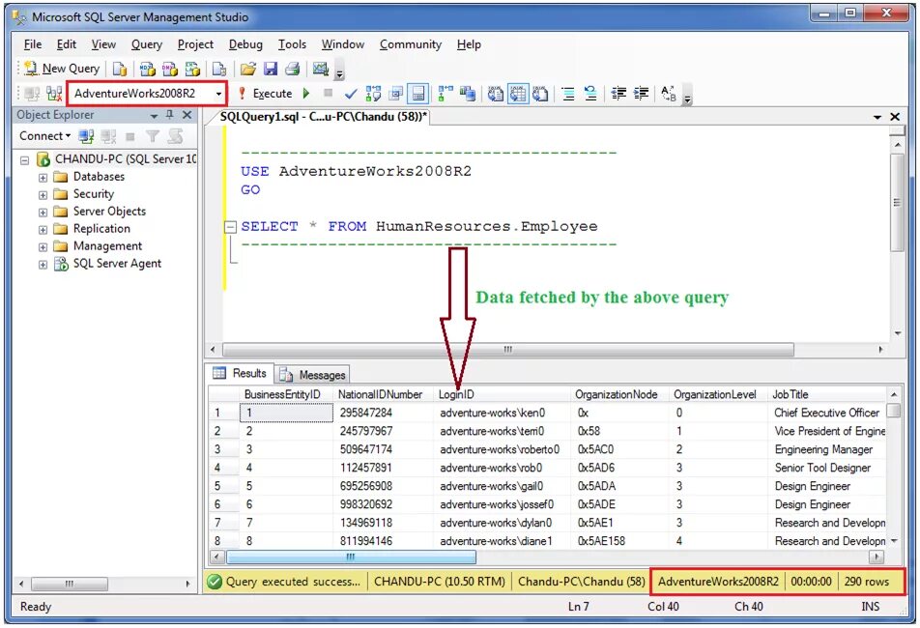Screen dimensions: 920x628
Task: Click the Filter icon in Object Explorer
Action: click(153, 136)
